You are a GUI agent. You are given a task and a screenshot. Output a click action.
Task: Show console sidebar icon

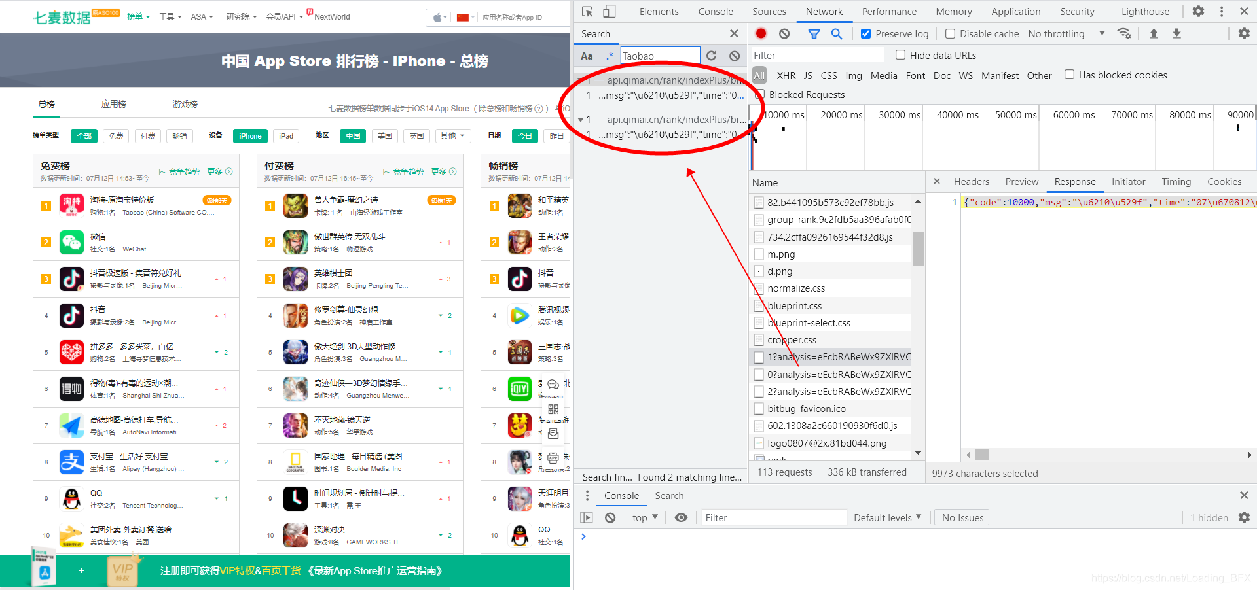(587, 517)
